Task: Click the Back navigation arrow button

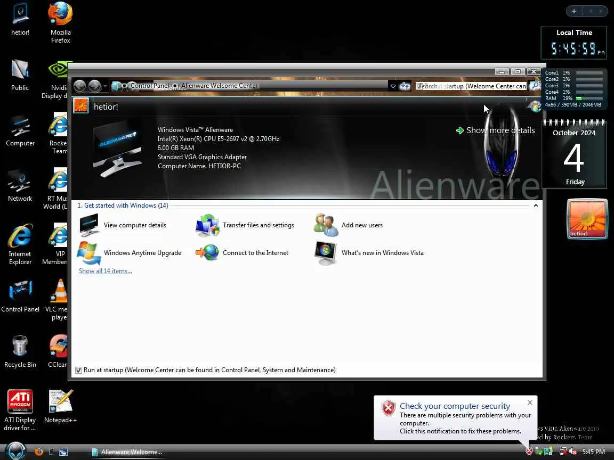Action: click(x=79, y=86)
